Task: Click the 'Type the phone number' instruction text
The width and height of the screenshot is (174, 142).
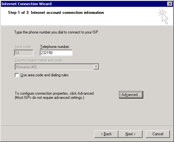Action: pyautogui.click(x=57, y=32)
